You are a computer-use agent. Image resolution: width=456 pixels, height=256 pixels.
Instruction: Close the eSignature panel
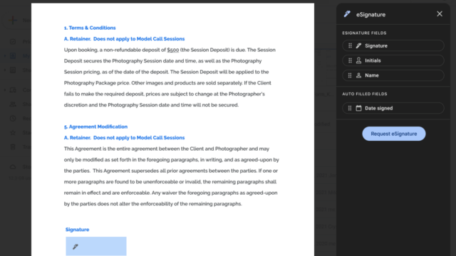click(440, 14)
